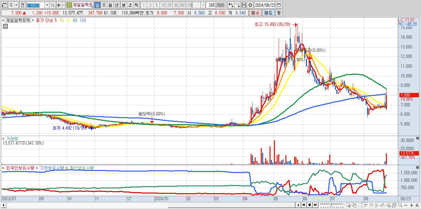
Task: Click the overlapping windows icon in the bottom toolbar
Action: point(354,205)
